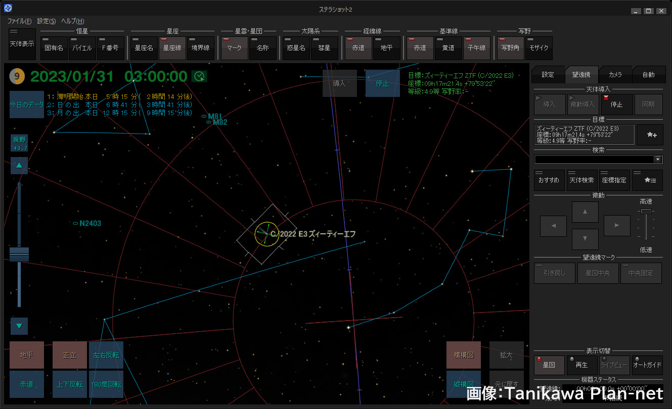672x409 pixels.
Task: Nudge telescope right with the right arrow
Action: pyautogui.click(x=617, y=226)
